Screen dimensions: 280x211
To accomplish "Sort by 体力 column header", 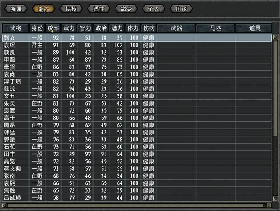I will pos(133,28).
